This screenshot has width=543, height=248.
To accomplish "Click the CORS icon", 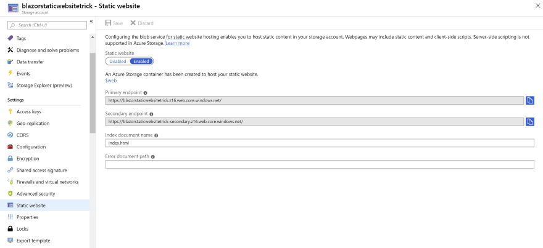I will pyautogui.click(x=10, y=135).
